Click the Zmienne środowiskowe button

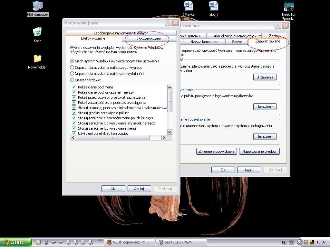click(217, 151)
